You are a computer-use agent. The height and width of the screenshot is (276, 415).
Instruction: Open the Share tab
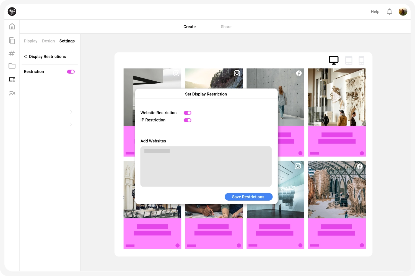226,27
